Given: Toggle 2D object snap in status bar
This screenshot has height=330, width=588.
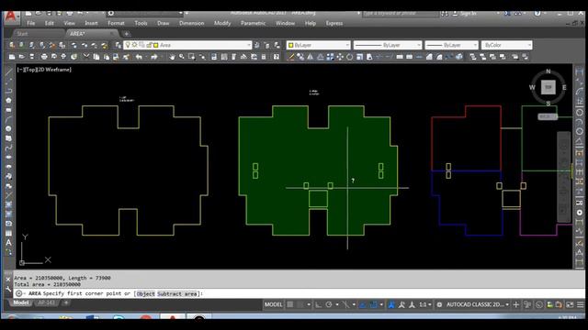Looking at the screenshot, I should click(x=374, y=304).
